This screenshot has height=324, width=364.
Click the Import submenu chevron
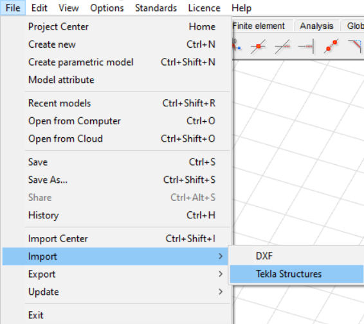(x=221, y=256)
